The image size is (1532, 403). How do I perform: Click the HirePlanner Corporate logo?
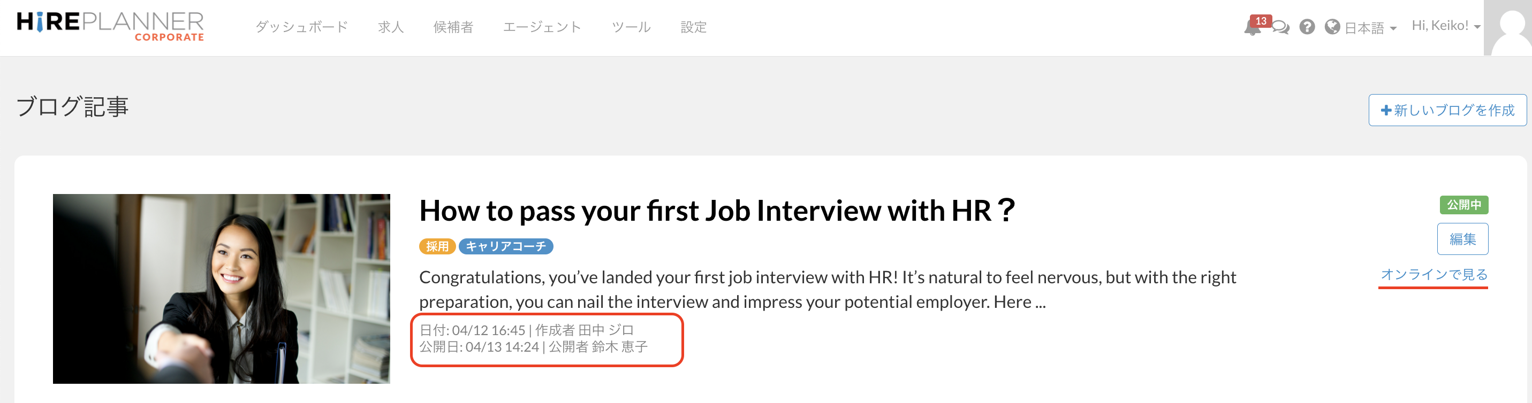point(111,27)
